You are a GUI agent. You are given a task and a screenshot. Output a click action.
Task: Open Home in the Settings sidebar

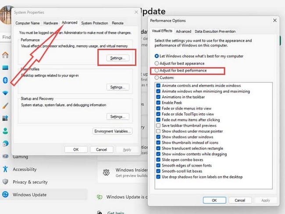click(x=5, y=55)
